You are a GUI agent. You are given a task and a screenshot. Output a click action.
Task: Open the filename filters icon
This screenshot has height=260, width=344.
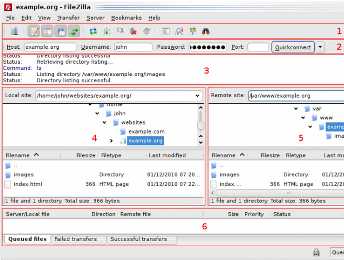coord(166,31)
